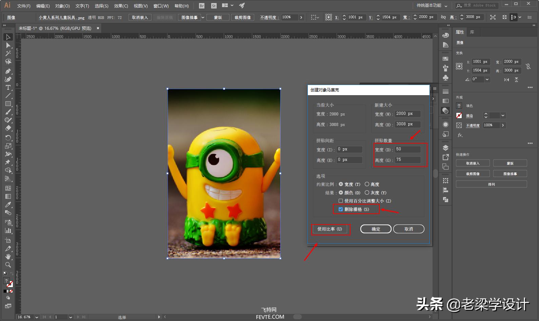Click the fill swatch in Properties appearance
Viewport: 539px width, 321px height.
pyautogui.click(x=459, y=106)
